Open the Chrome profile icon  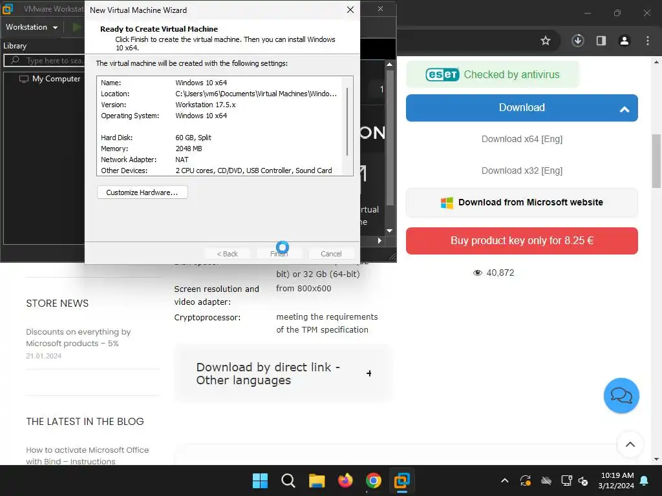[x=624, y=41]
